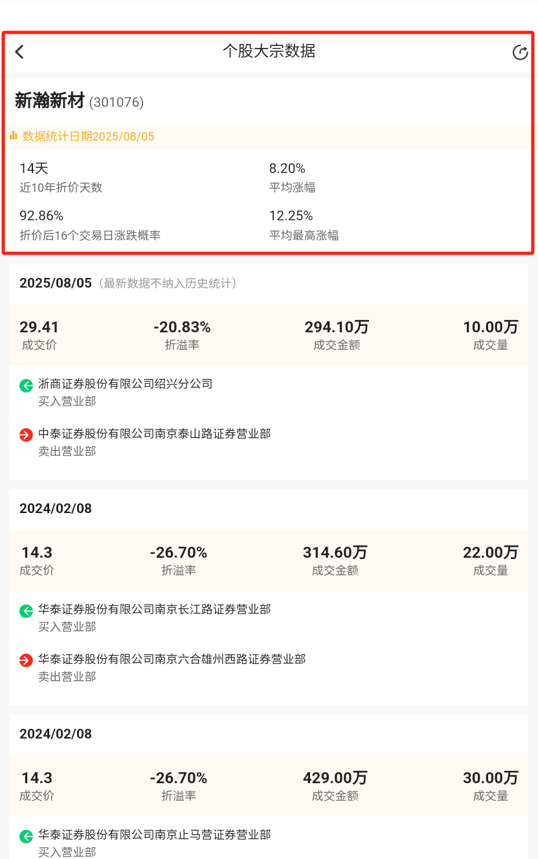This screenshot has height=859, width=538.
Task: Click green buy arrow beside 华泰证券南京止马营
Action: pyautogui.click(x=26, y=836)
